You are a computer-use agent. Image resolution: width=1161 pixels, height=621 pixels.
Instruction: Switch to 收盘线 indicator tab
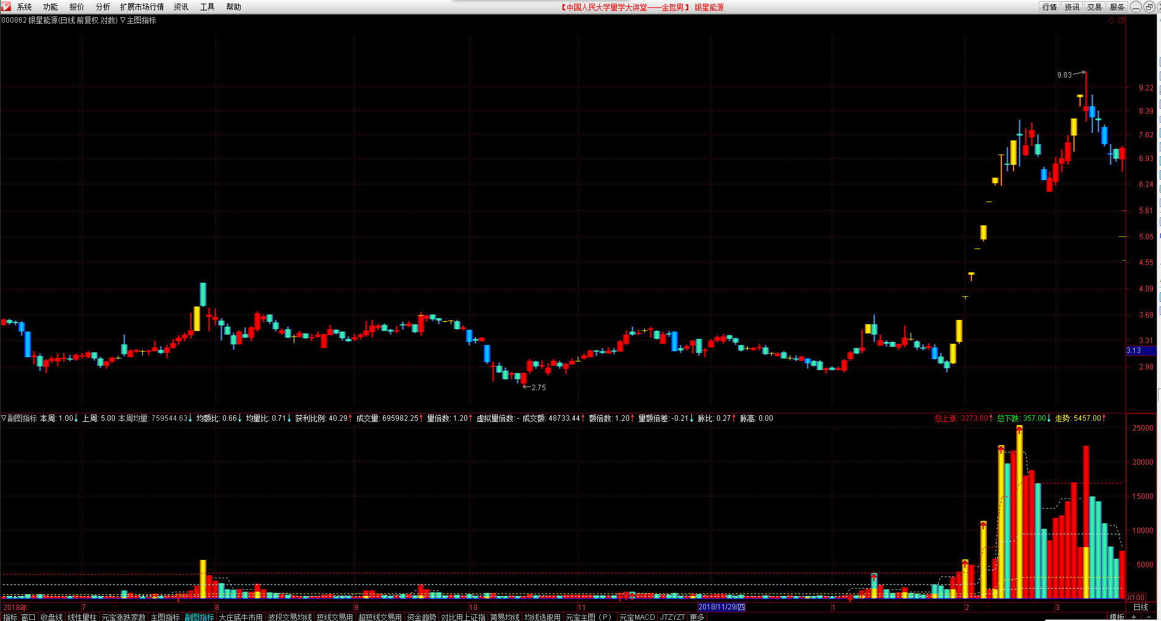click(52, 617)
